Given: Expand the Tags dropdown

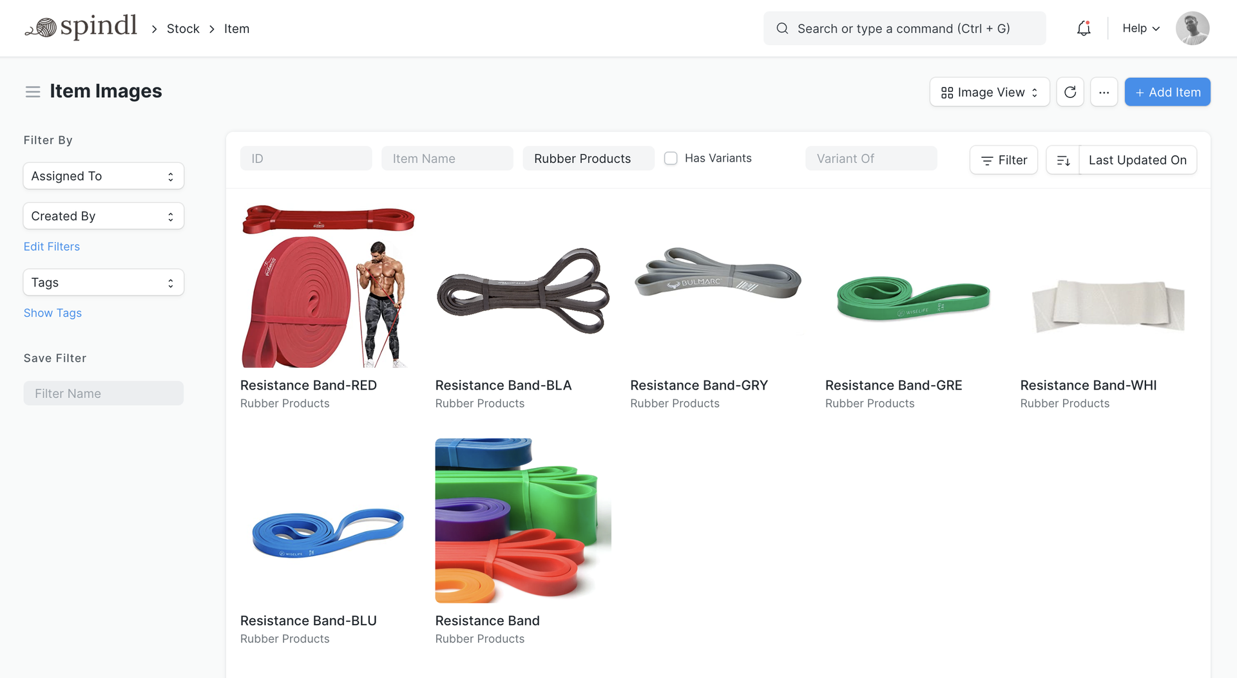Looking at the screenshot, I should click(103, 283).
